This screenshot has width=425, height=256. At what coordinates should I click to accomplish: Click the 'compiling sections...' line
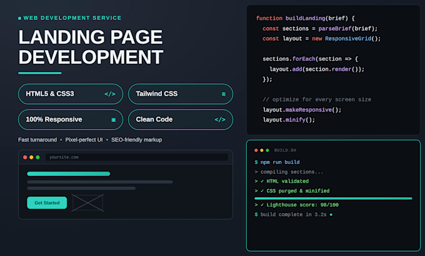point(289,172)
